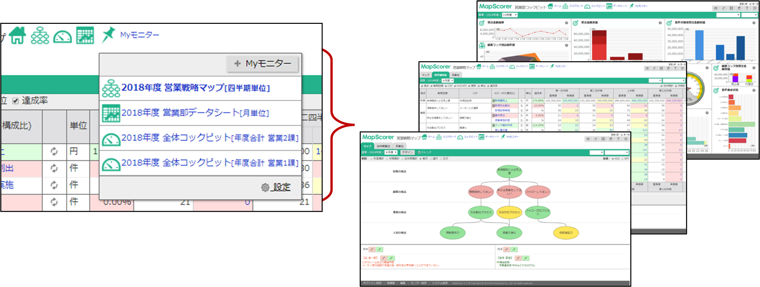This screenshot has width=760, height=287.
Task: Click the home icon in the enlarged toolbar
Action: [18, 35]
